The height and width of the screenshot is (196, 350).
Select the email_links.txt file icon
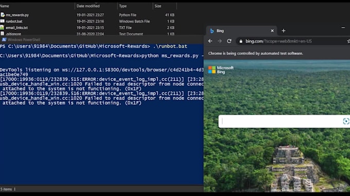(2, 28)
